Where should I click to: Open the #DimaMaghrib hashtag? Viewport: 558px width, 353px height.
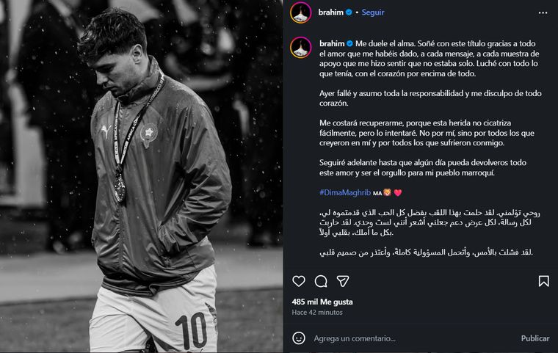345,192
